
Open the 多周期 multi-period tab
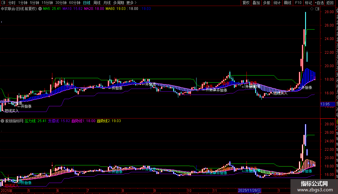pyautogui.click(x=118, y=3)
